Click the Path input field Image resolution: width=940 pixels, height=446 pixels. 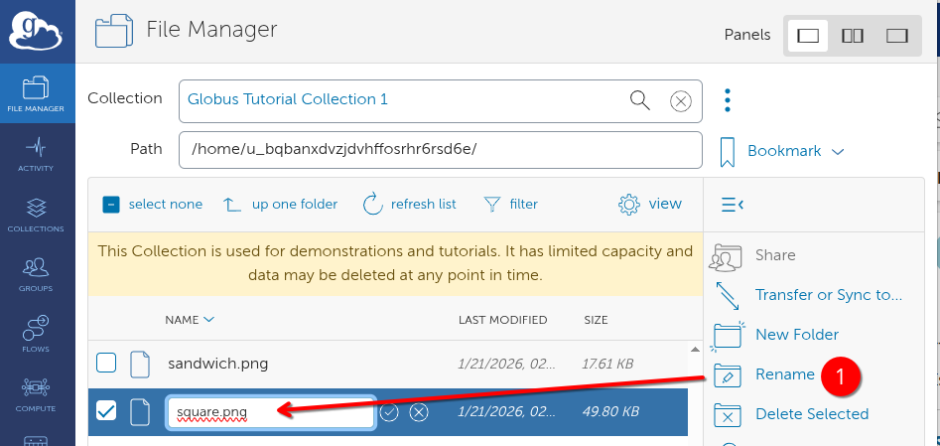coord(440,150)
